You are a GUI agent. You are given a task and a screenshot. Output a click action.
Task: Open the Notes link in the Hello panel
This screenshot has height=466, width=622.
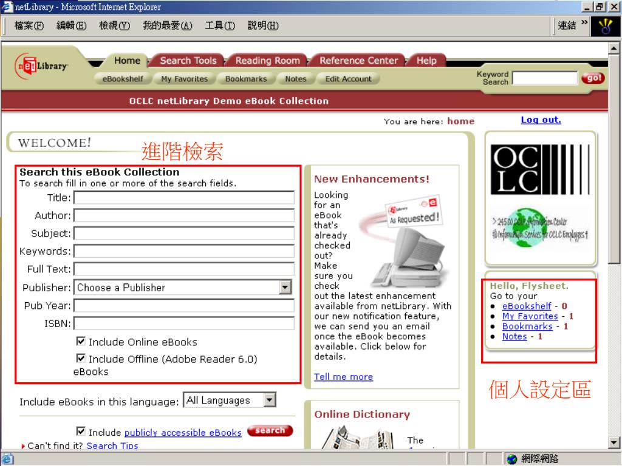coord(514,336)
